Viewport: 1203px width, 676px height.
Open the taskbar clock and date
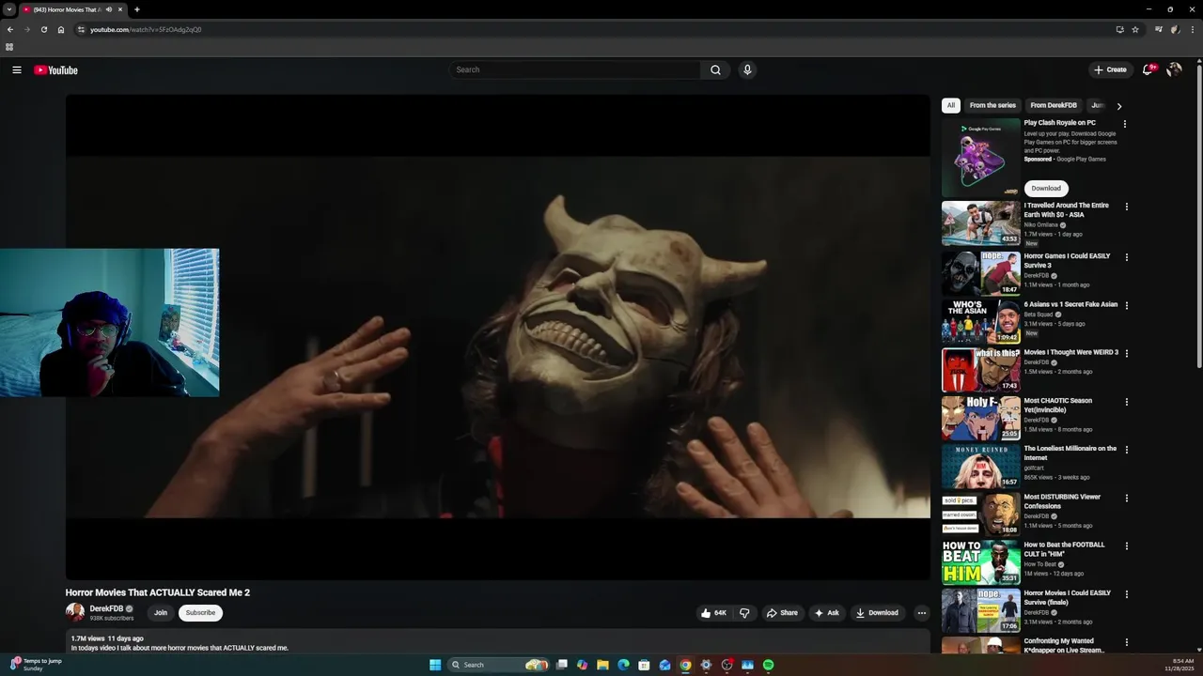(x=1179, y=665)
